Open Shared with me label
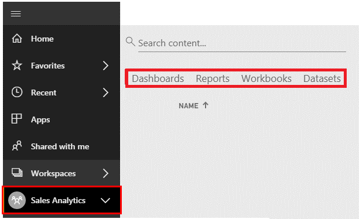Image resolution: width=359 pixels, height=219 pixels. 60,146
